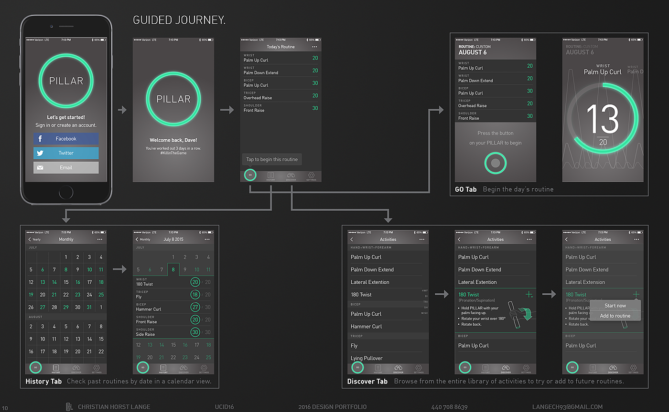This screenshot has width=669, height=412.
Task: Choose the Email sign-in button
Action: [x=66, y=167]
